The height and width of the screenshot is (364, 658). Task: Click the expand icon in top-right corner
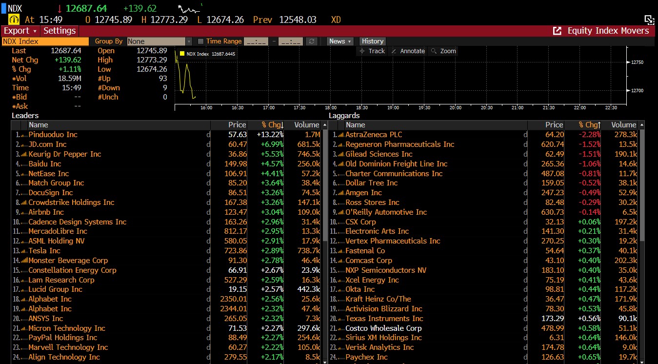point(649,20)
